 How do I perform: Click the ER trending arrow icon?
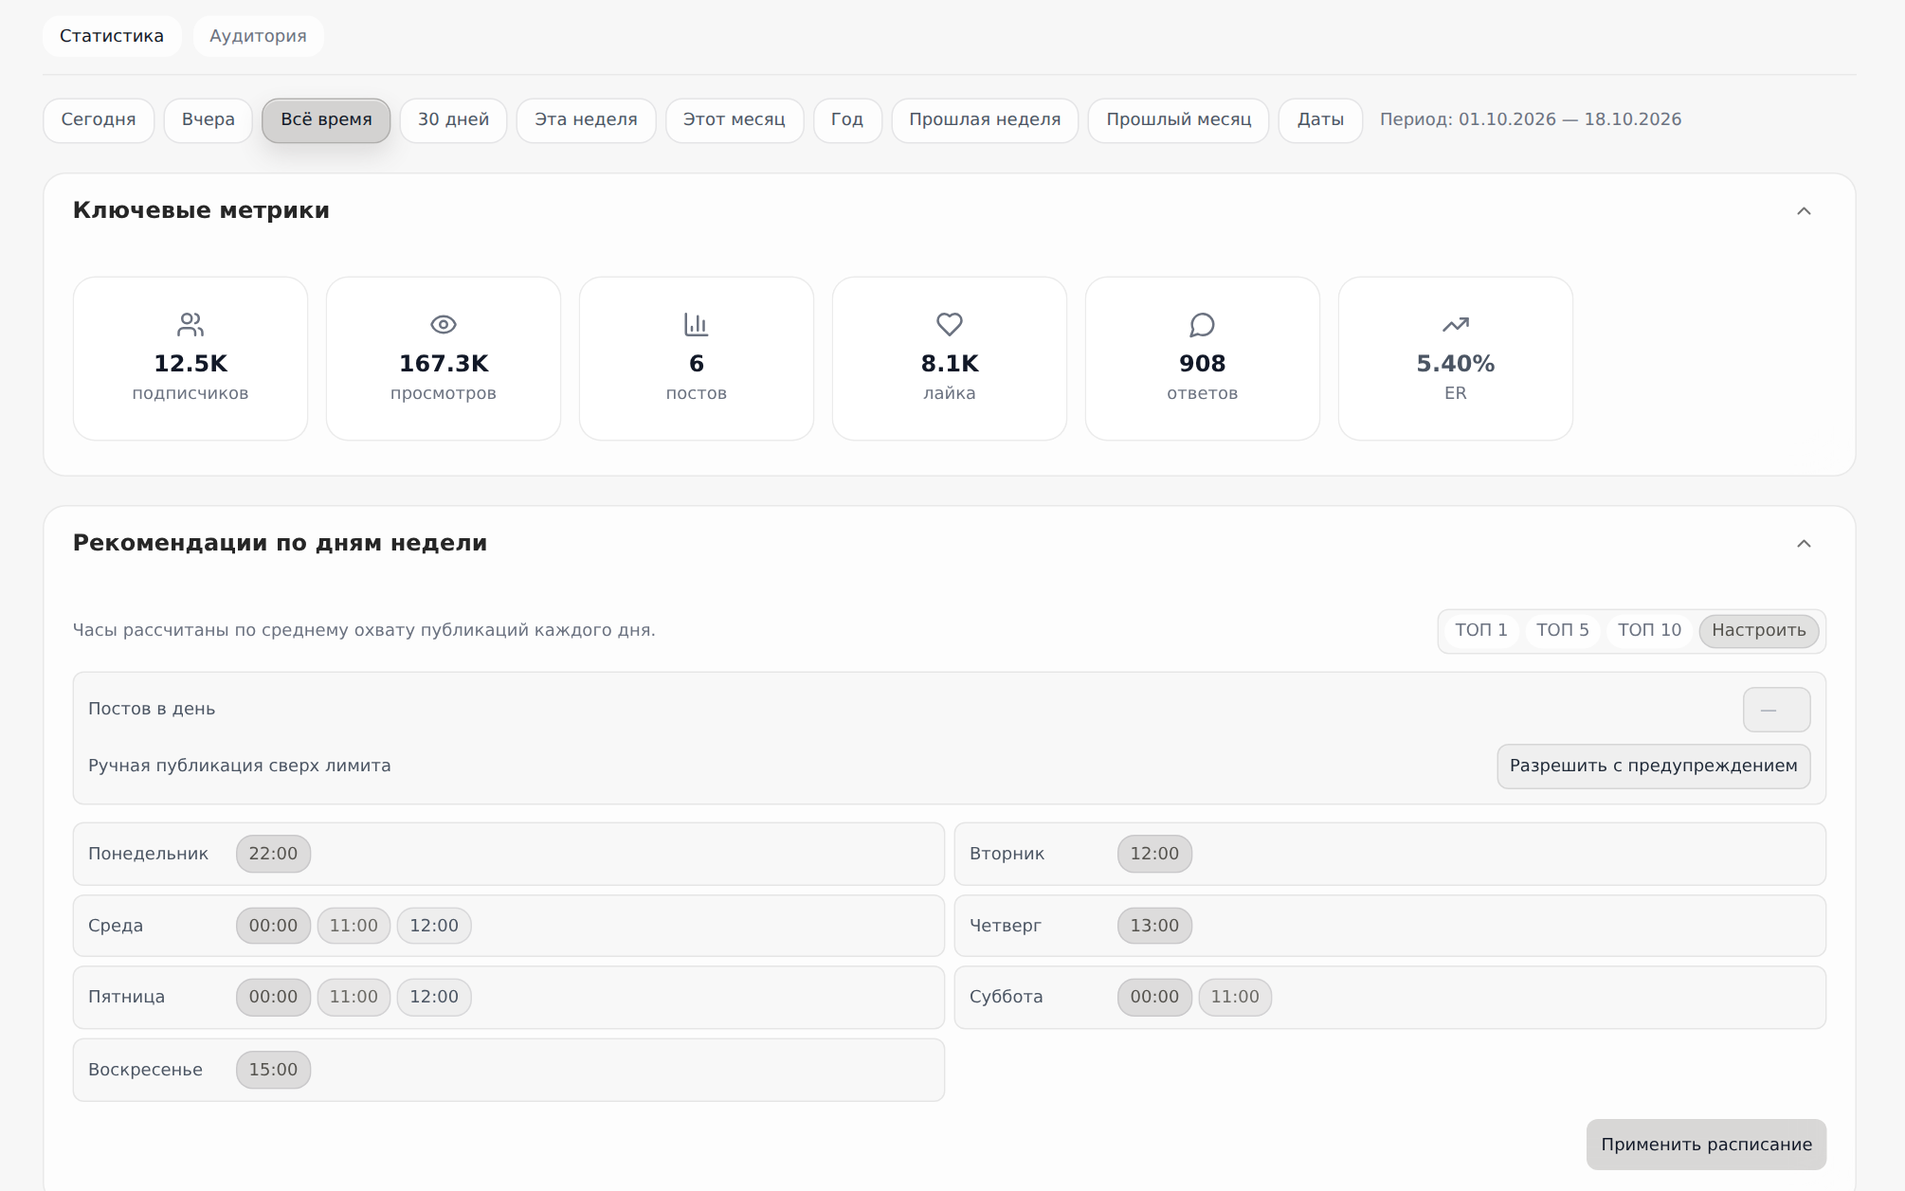pyautogui.click(x=1456, y=325)
